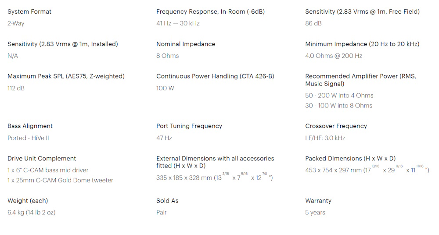
Task: Click the 5 years warranty value
Action: click(x=315, y=213)
